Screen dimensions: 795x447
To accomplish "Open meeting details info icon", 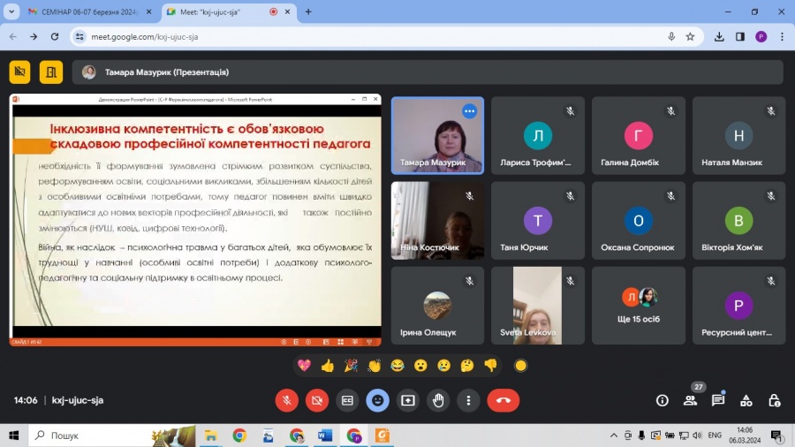I will coord(662,400).
